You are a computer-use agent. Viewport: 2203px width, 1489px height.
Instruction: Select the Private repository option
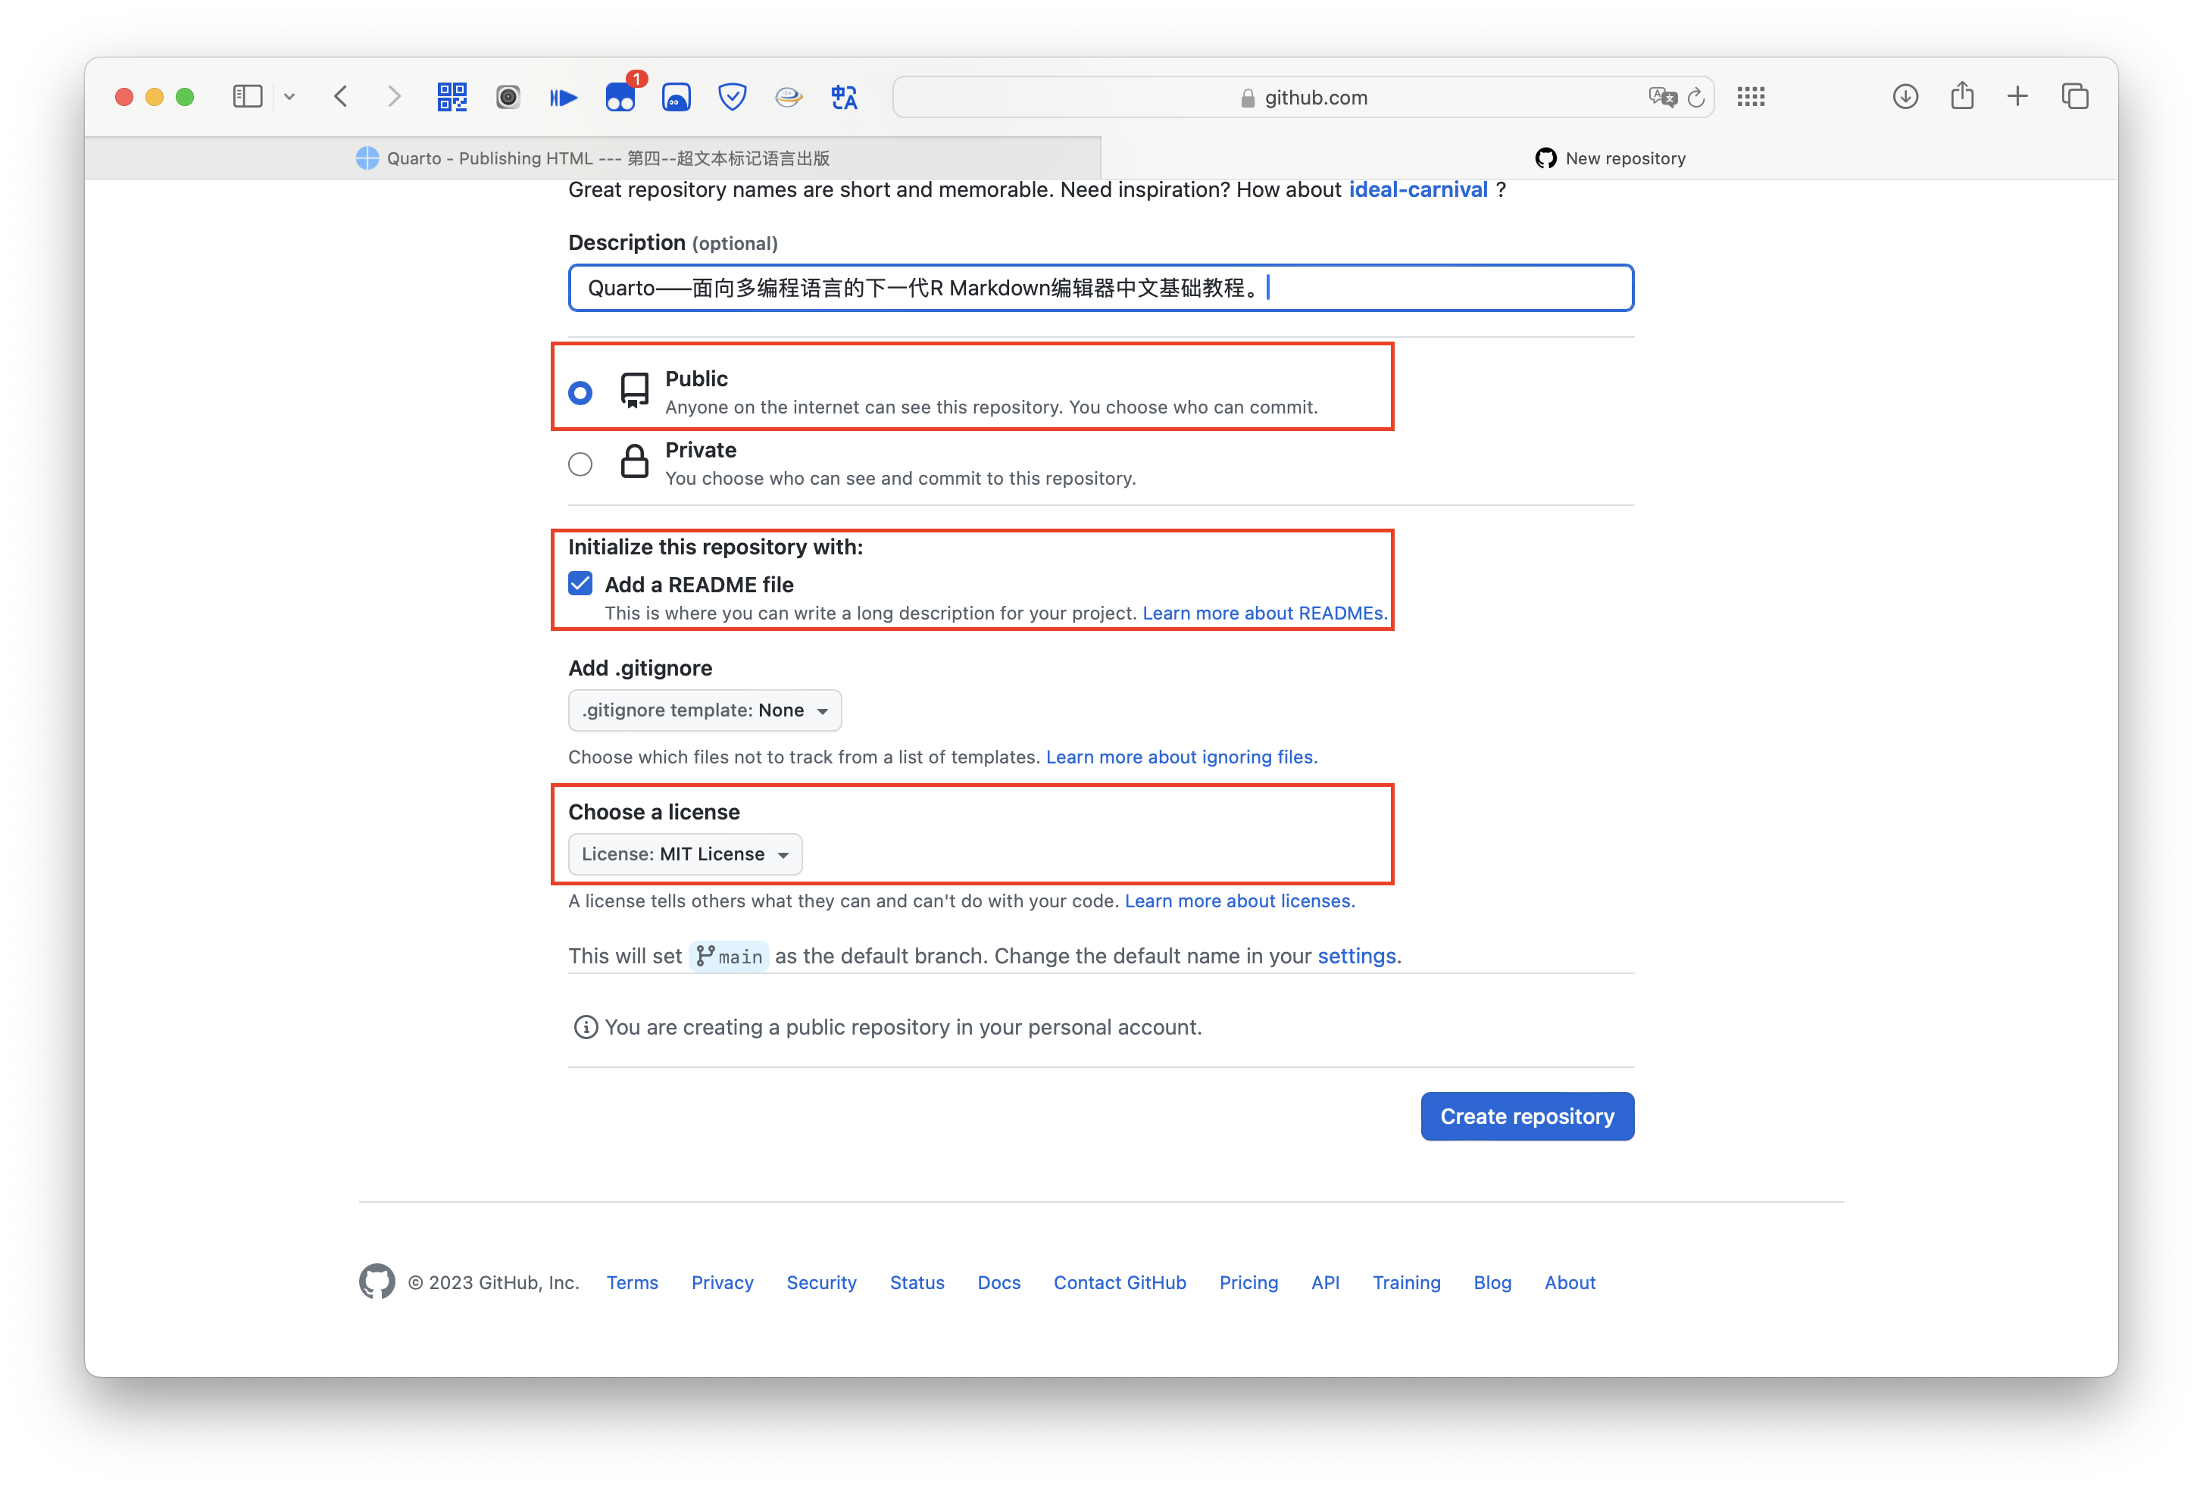[580, 464]
